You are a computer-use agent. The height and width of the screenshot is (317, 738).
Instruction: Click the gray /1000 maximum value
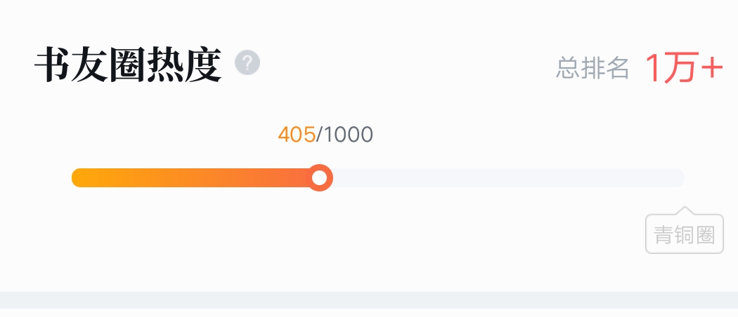(x=344, y=135)
